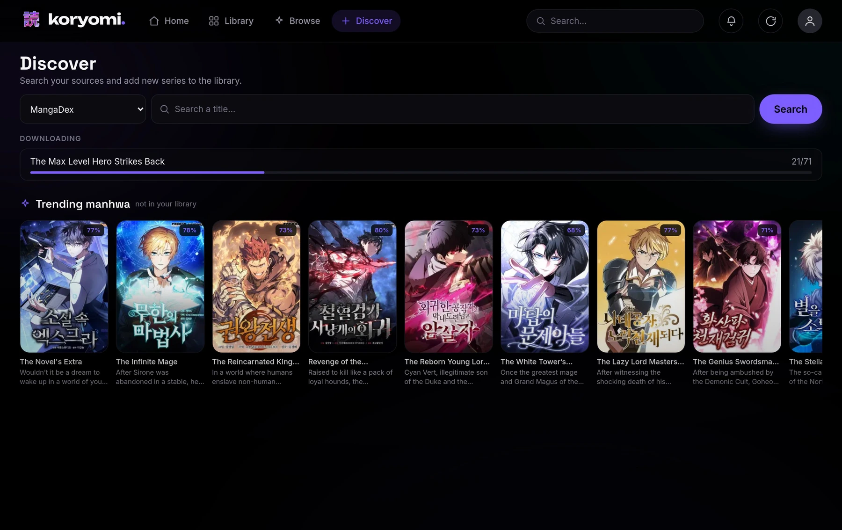The height and width of the screenshot is (530, 842).
Task: Click the purple Search button
Action: [x=791, y=109]
